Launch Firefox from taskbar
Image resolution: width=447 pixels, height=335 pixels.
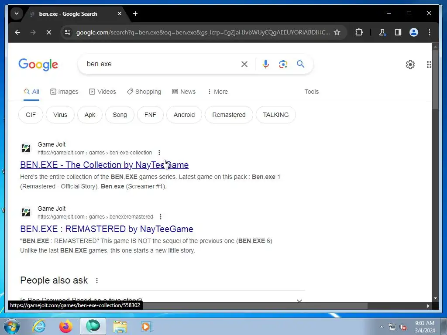(x=65, y=326)
